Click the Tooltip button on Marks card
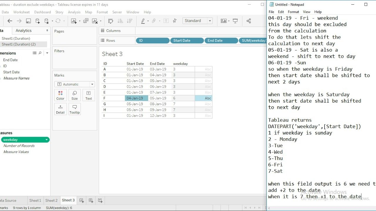 click(x=75, y=109)
